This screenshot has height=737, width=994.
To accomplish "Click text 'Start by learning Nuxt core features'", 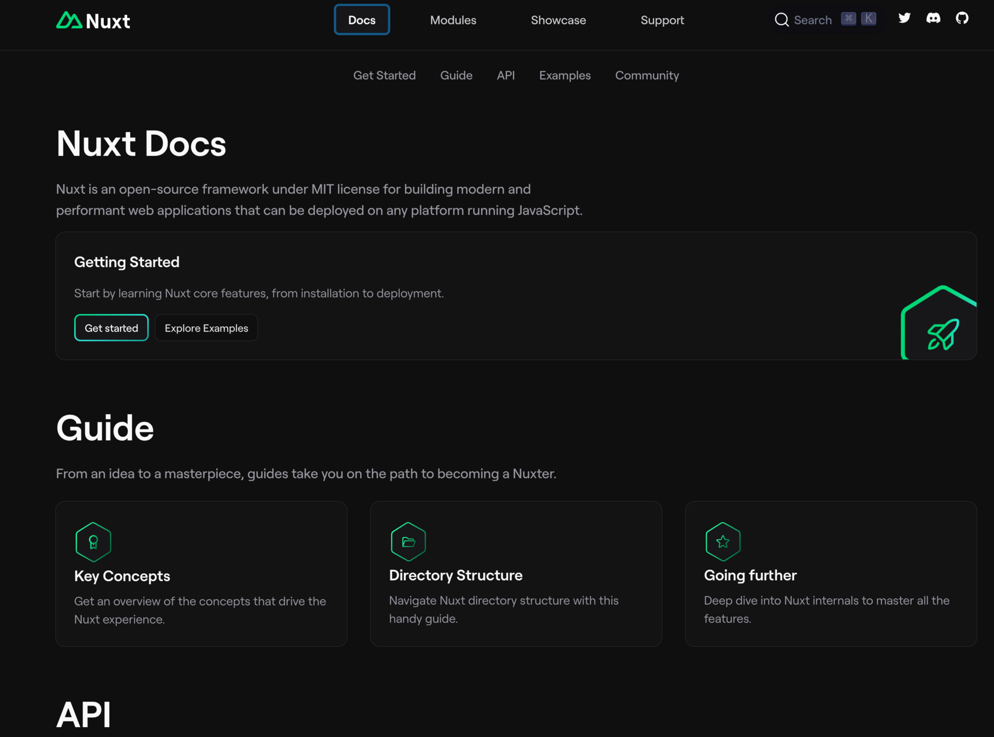I will [170, 293].
